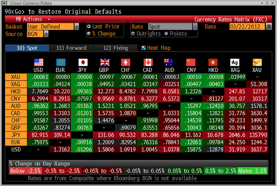The image size is (277, 186).
Task: Click the Basket field 'User Defined'
Action: pyautogui.click(x=50, y=27)
